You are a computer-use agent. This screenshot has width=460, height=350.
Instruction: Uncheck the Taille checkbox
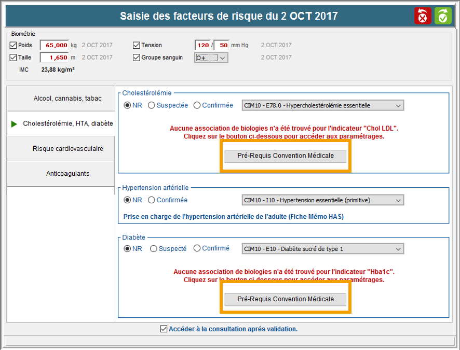click(x=13, y=58)
